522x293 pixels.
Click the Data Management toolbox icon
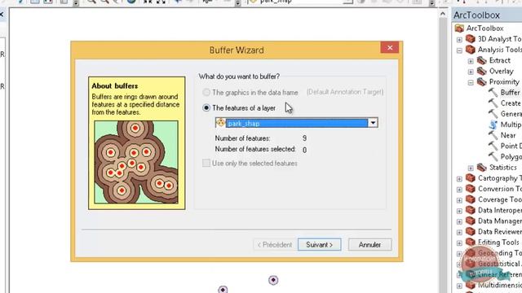pos(471,221)
